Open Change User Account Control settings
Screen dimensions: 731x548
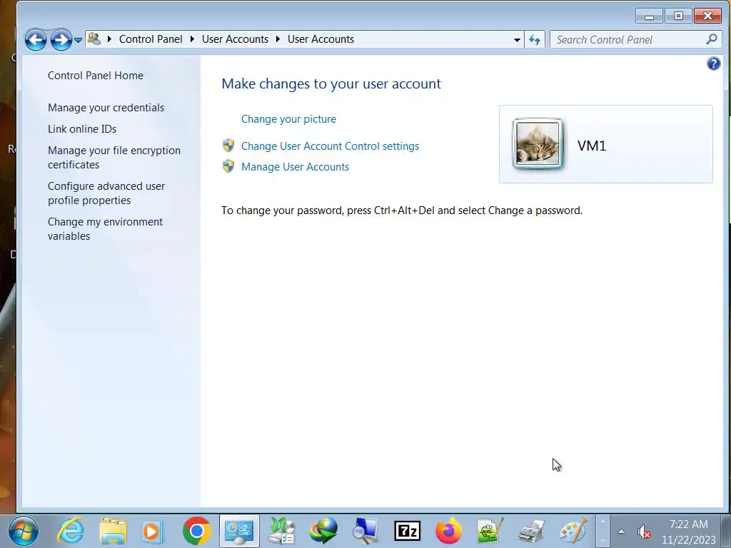[330, 146]
